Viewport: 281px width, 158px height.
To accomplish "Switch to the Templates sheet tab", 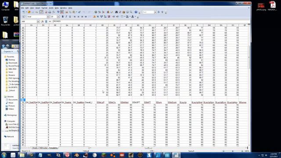I will point(53,148).
